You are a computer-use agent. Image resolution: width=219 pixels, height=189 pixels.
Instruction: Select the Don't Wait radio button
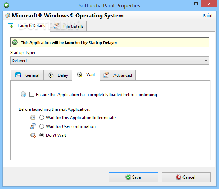tap(41, 135)
